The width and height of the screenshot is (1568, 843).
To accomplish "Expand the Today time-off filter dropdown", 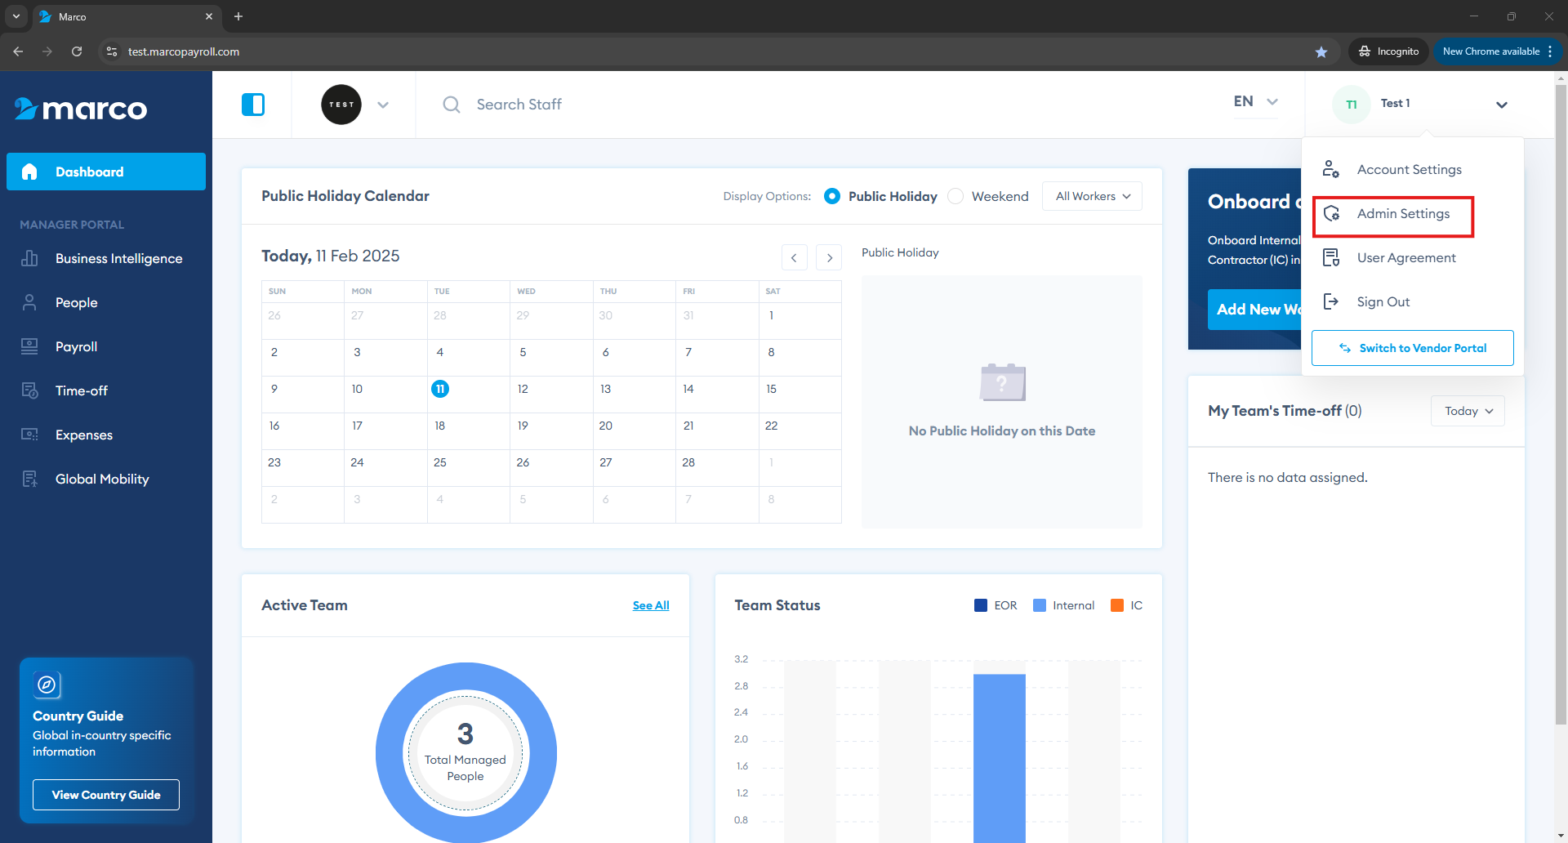I will coord(1468,411).
